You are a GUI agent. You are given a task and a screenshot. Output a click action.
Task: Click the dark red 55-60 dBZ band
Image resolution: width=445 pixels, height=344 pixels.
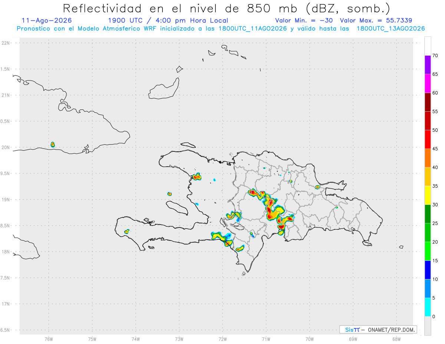pyautogui.click(x=428, y=102)
